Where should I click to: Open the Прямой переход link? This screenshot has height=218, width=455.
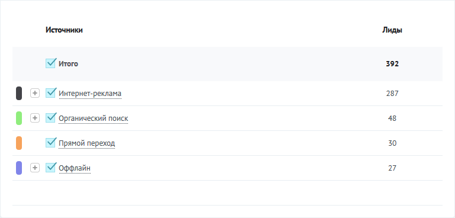point(86,143)
